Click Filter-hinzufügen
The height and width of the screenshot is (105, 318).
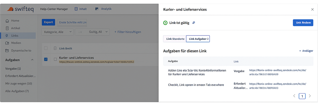coord(128,32)
